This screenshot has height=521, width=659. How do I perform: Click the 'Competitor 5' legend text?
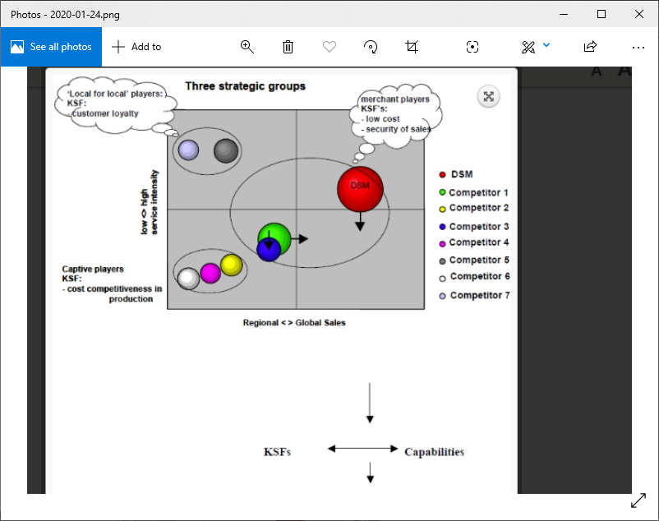coord(479,260)
